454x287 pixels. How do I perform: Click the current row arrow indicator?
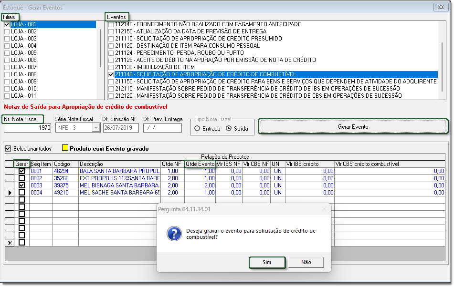(x=9, y=193)
